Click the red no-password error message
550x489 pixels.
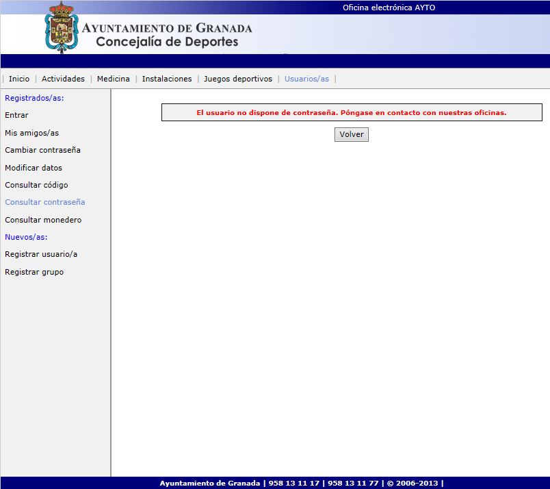tap(352, 113)
